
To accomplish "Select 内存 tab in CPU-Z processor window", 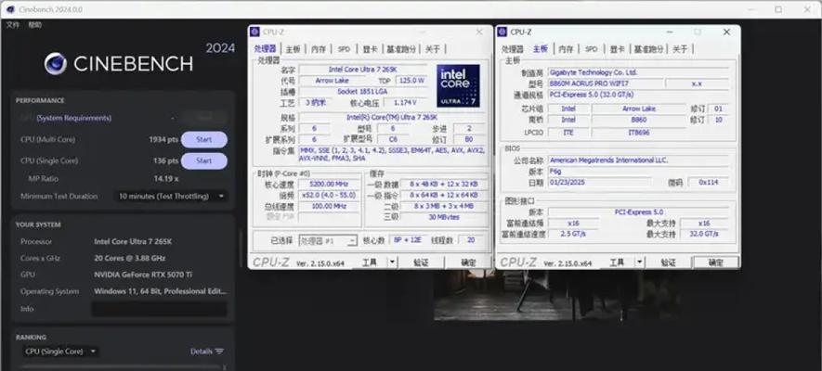I will (x=319, y=49).
